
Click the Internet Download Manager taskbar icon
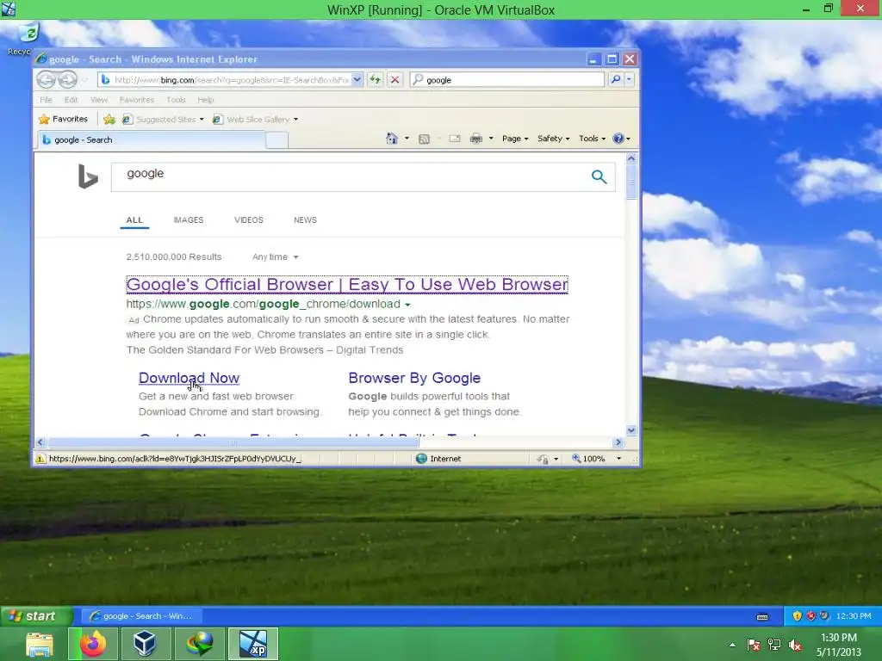tap(200, 644)
